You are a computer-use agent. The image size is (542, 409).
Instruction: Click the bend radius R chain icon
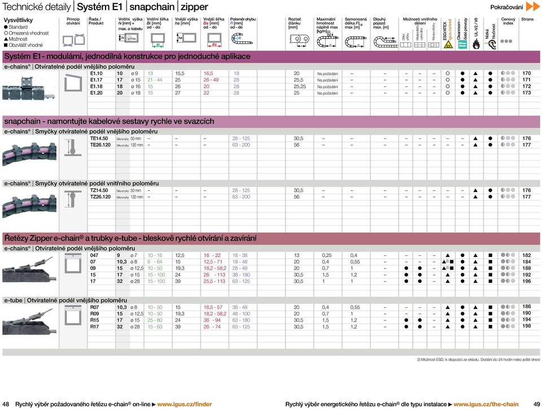point(242,39)
